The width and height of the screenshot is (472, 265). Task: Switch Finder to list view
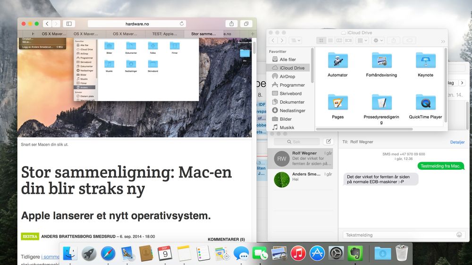tap(330, 40)
